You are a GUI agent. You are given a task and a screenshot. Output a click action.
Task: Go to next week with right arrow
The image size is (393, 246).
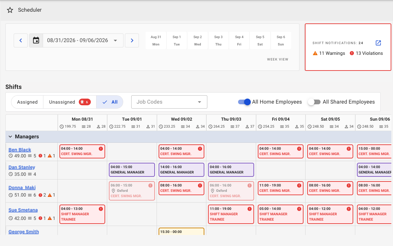(x=132, y=40)
